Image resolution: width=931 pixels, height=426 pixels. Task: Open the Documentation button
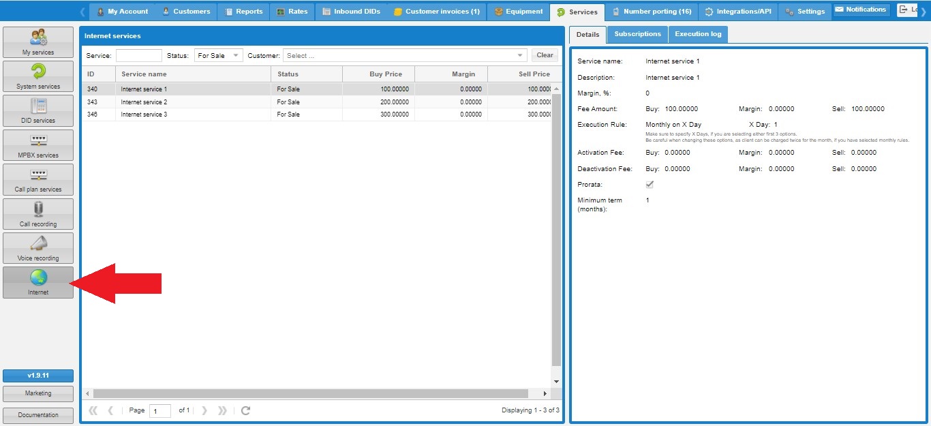pos(38,414)
